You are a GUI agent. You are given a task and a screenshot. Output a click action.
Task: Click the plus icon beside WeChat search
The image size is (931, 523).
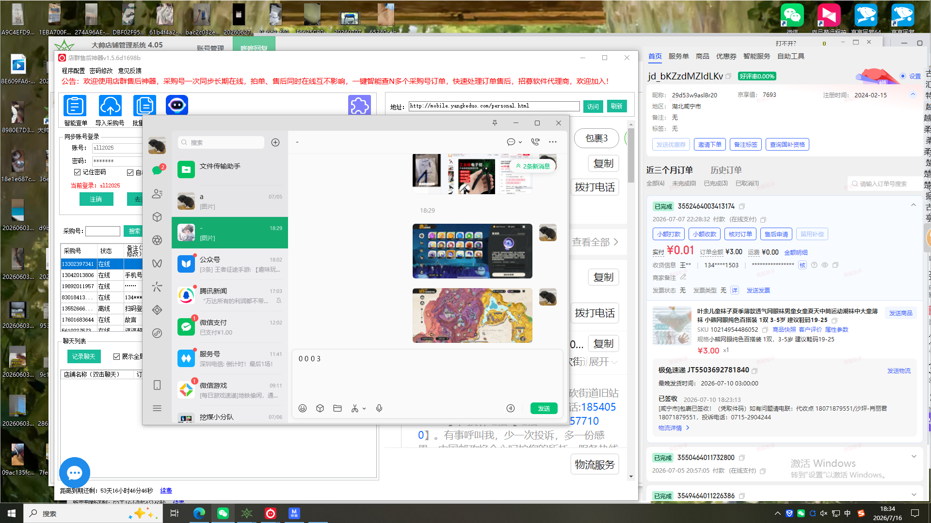275,142
